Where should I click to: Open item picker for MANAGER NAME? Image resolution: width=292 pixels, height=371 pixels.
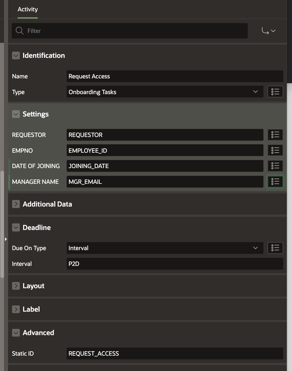pyautogui.click(x=275, y=182)
